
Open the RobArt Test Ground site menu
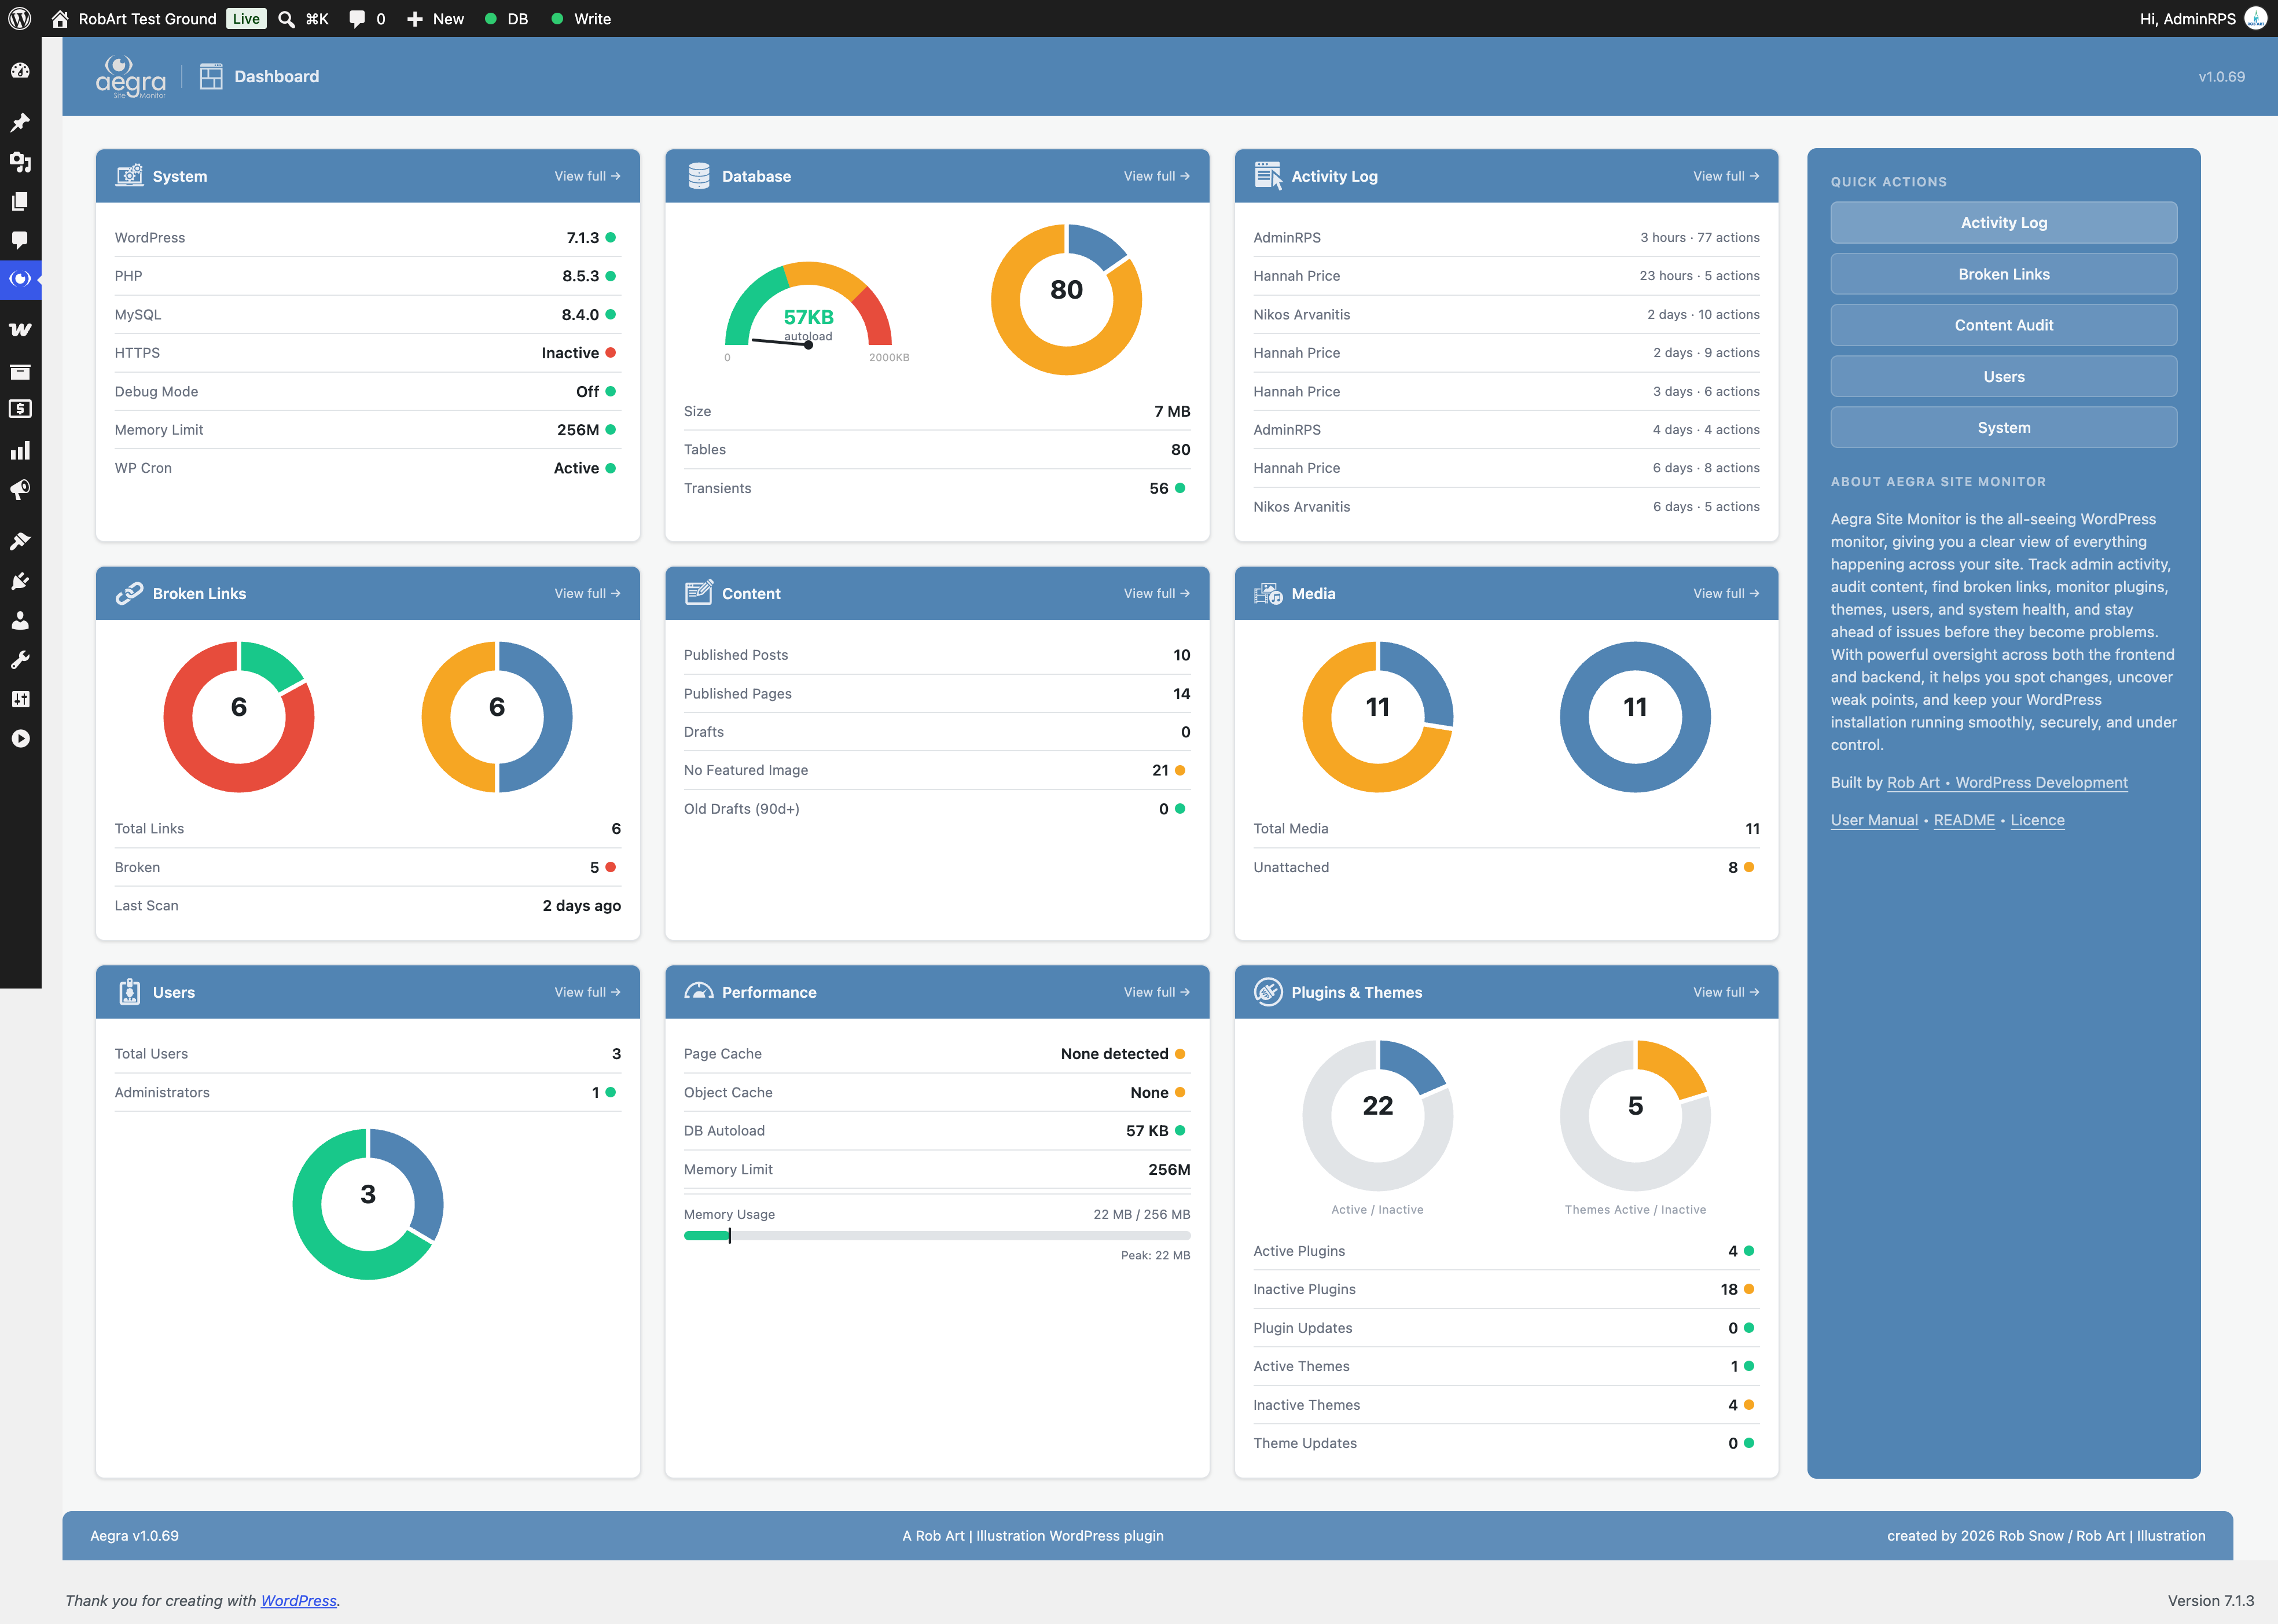pyautogui.click(x=135, y=19)
